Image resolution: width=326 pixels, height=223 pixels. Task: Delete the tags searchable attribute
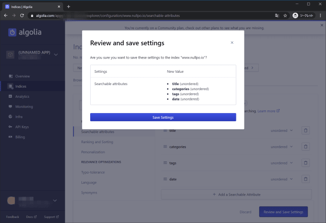click(x=306, y=163)
